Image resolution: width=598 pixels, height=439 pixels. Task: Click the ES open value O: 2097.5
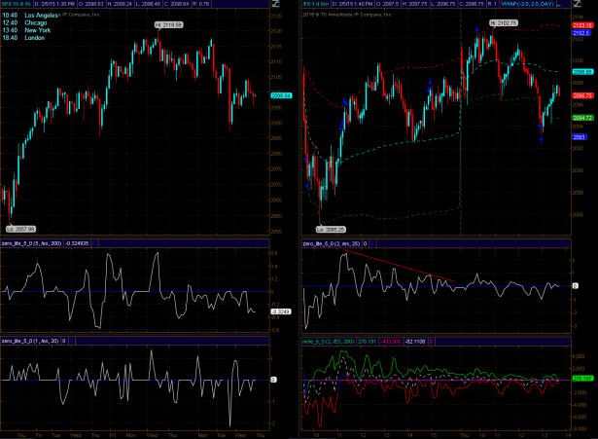(387, 4)
